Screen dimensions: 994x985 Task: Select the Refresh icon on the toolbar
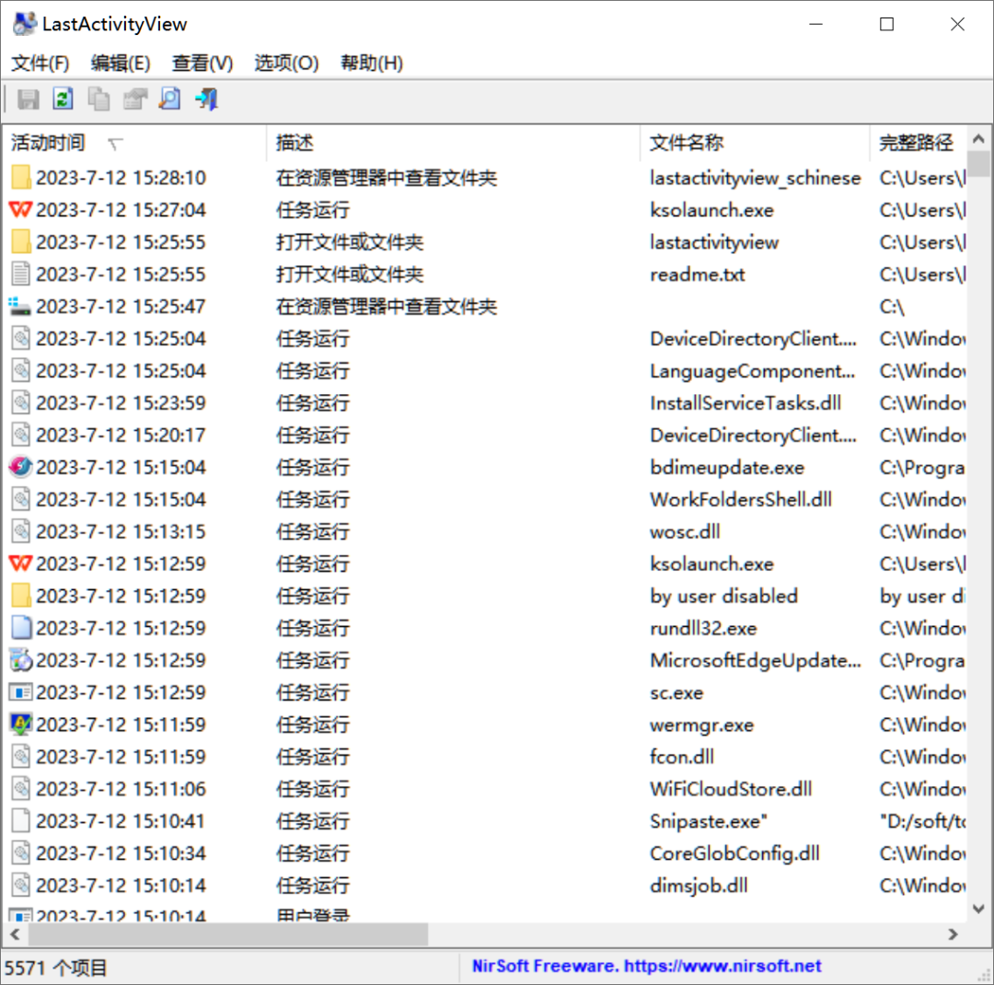(63, 98)
